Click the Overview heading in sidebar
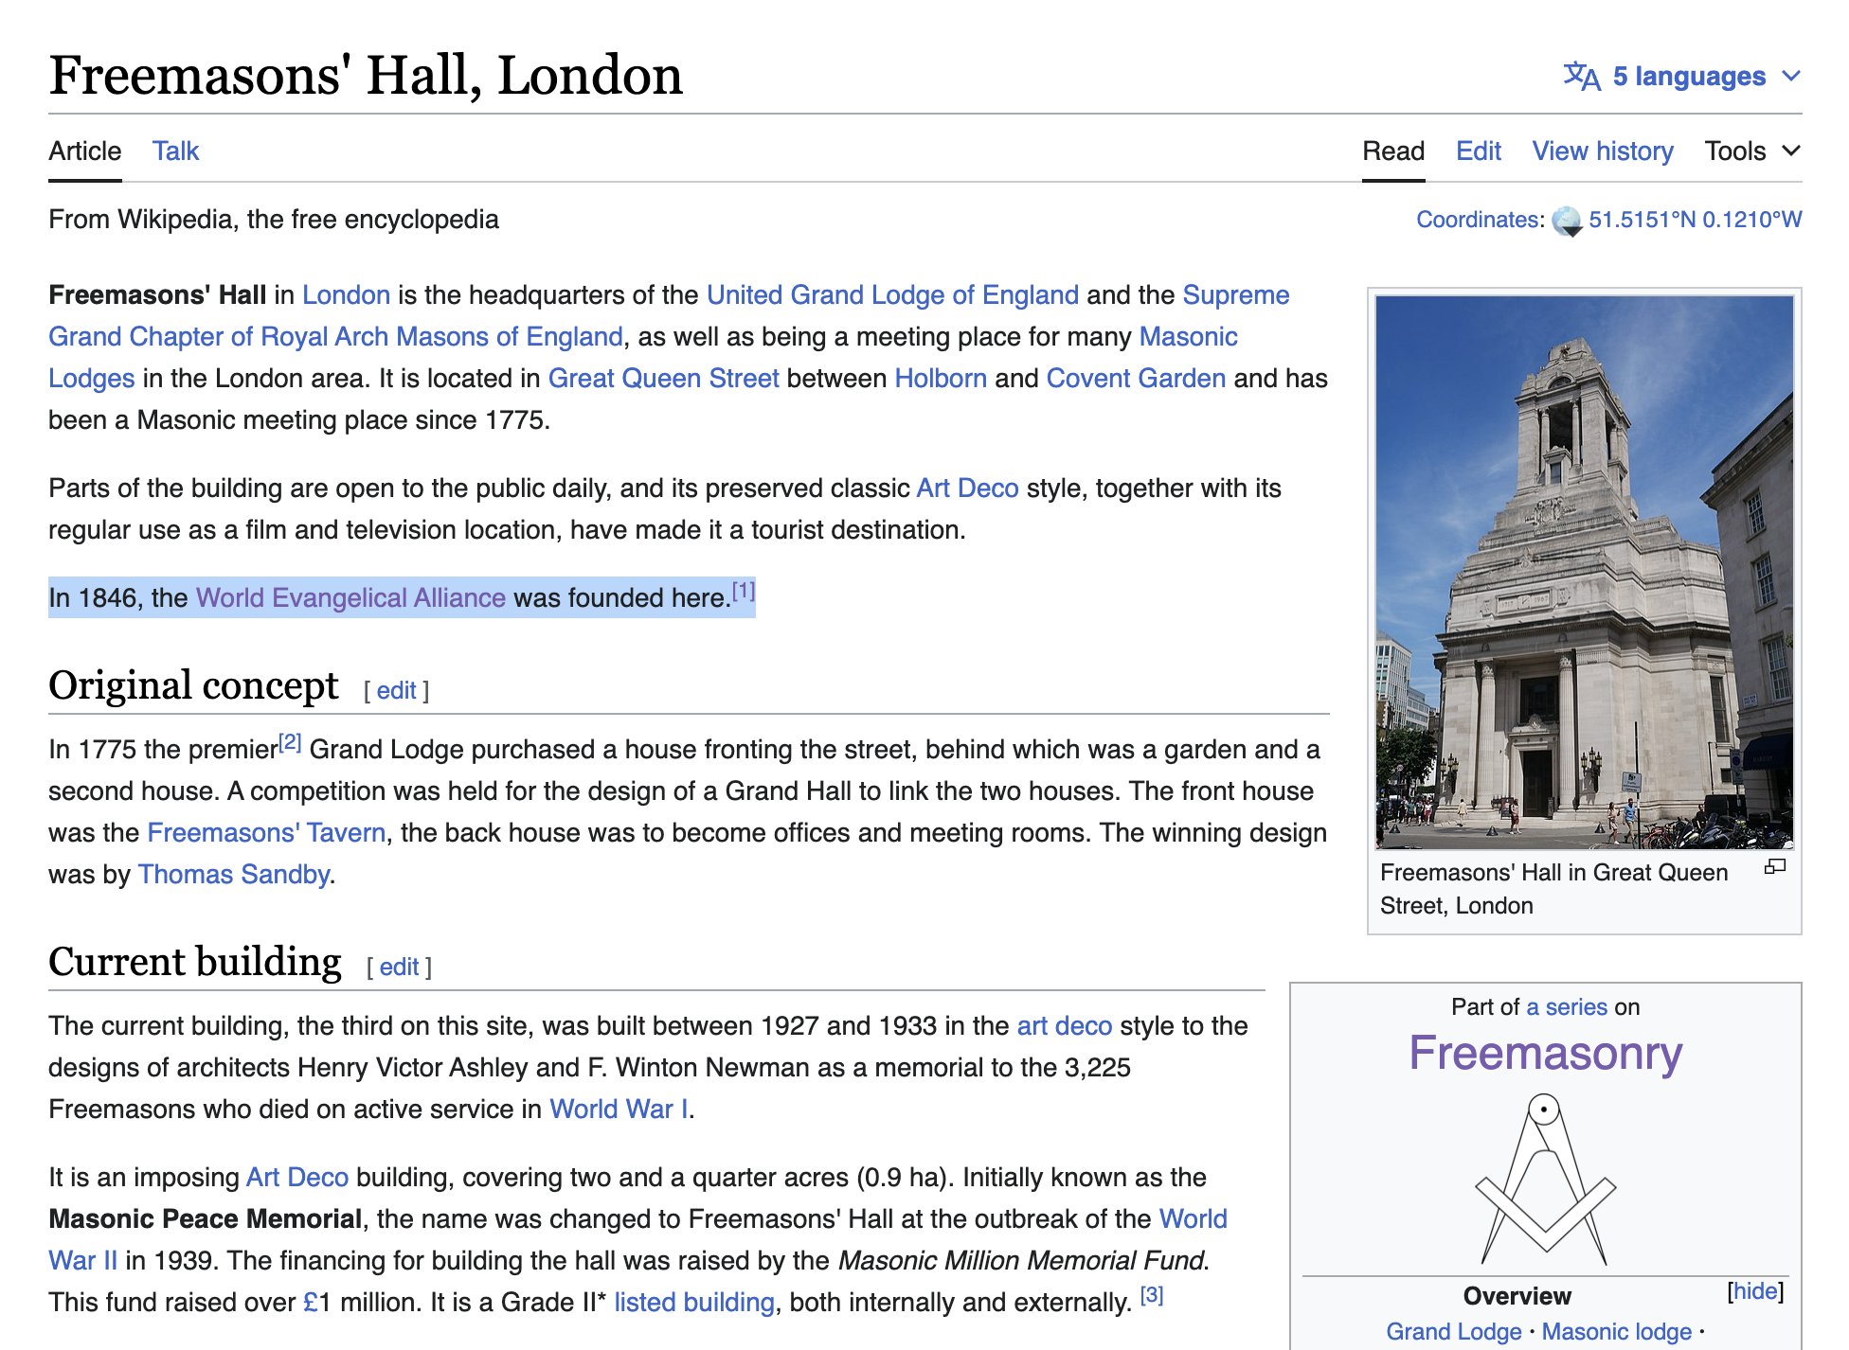Viewport: 1849px width, 1350px height. coord(1517,1295)
